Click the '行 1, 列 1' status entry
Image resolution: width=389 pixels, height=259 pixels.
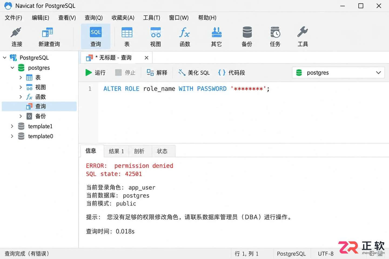[x=247, y=254]
